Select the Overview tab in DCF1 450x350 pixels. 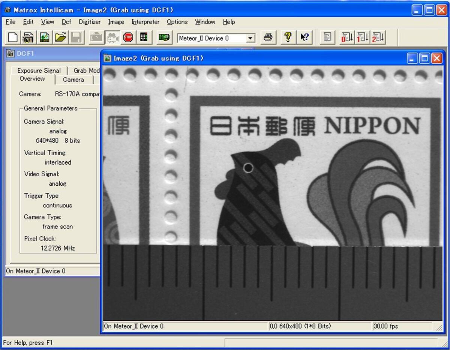click(32, 79)
